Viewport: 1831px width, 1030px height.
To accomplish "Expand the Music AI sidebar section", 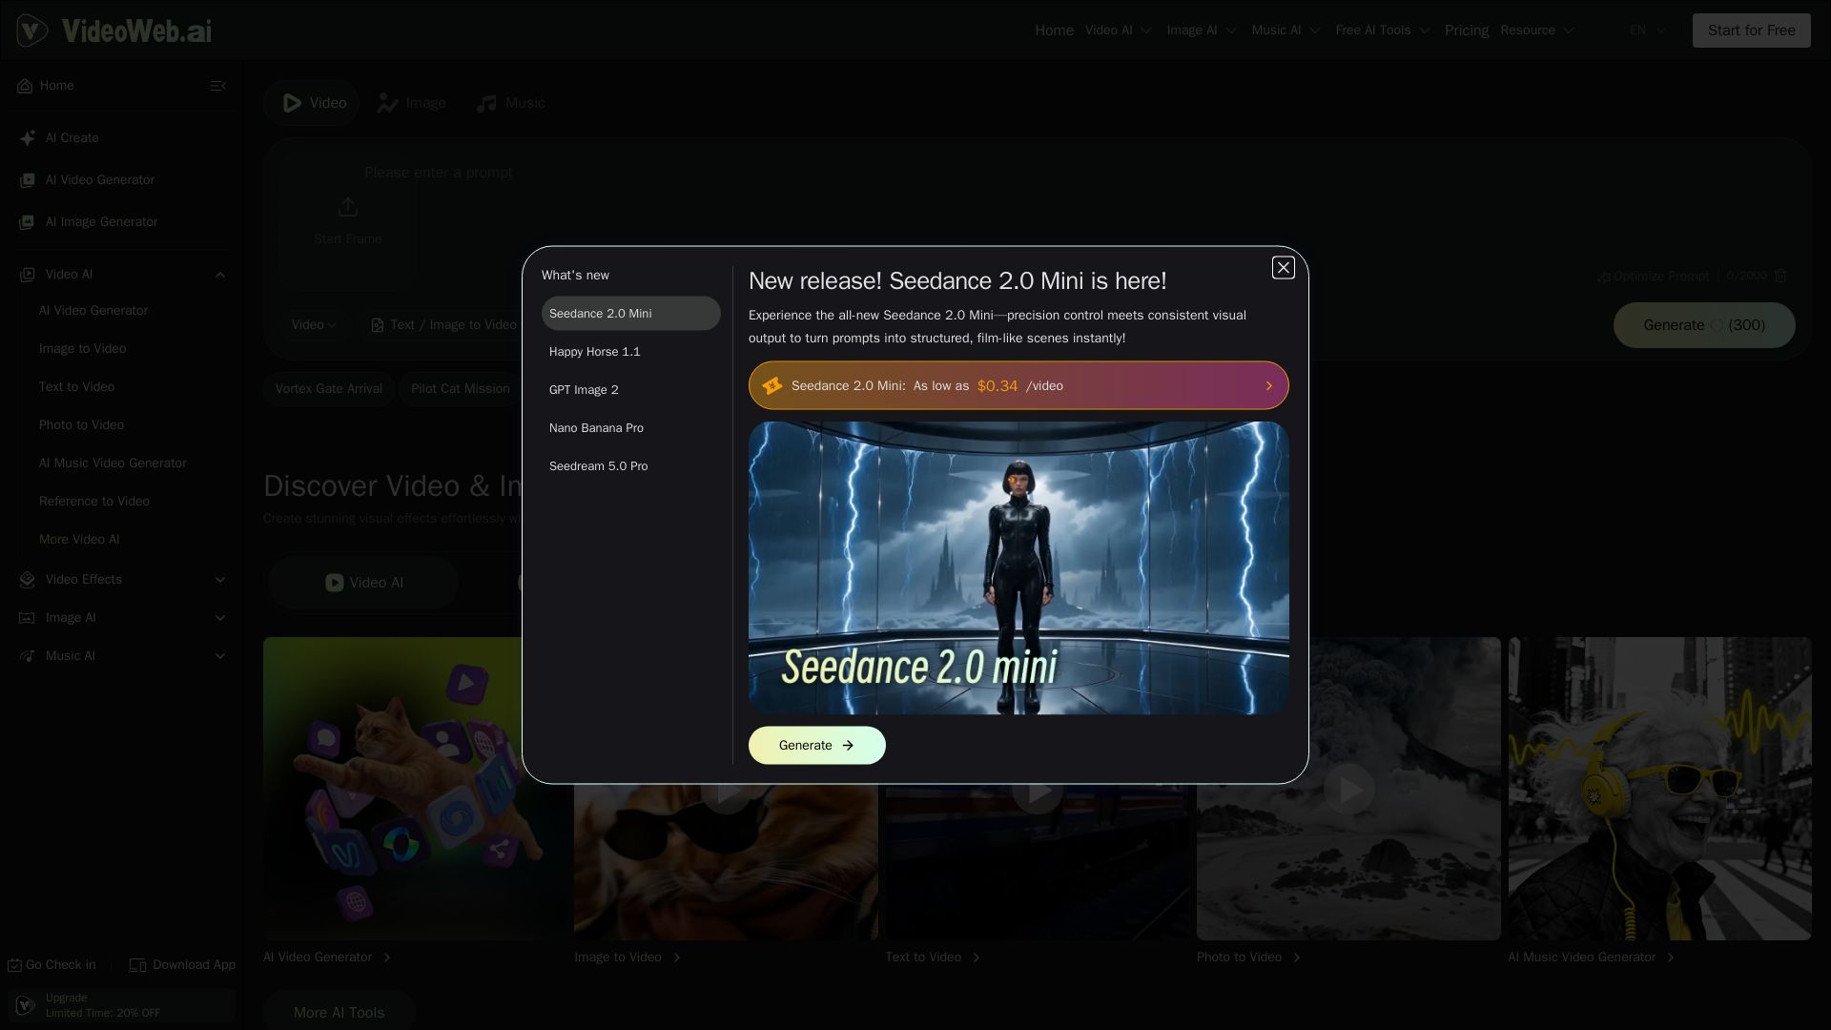I will point(220,656).
